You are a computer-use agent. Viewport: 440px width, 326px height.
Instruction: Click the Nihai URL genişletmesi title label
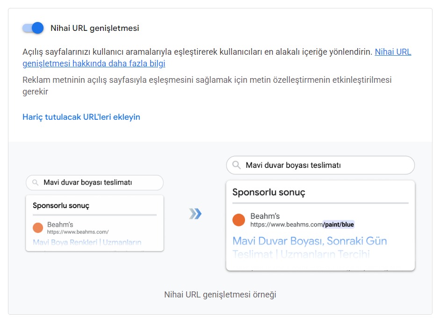point(94,28)
